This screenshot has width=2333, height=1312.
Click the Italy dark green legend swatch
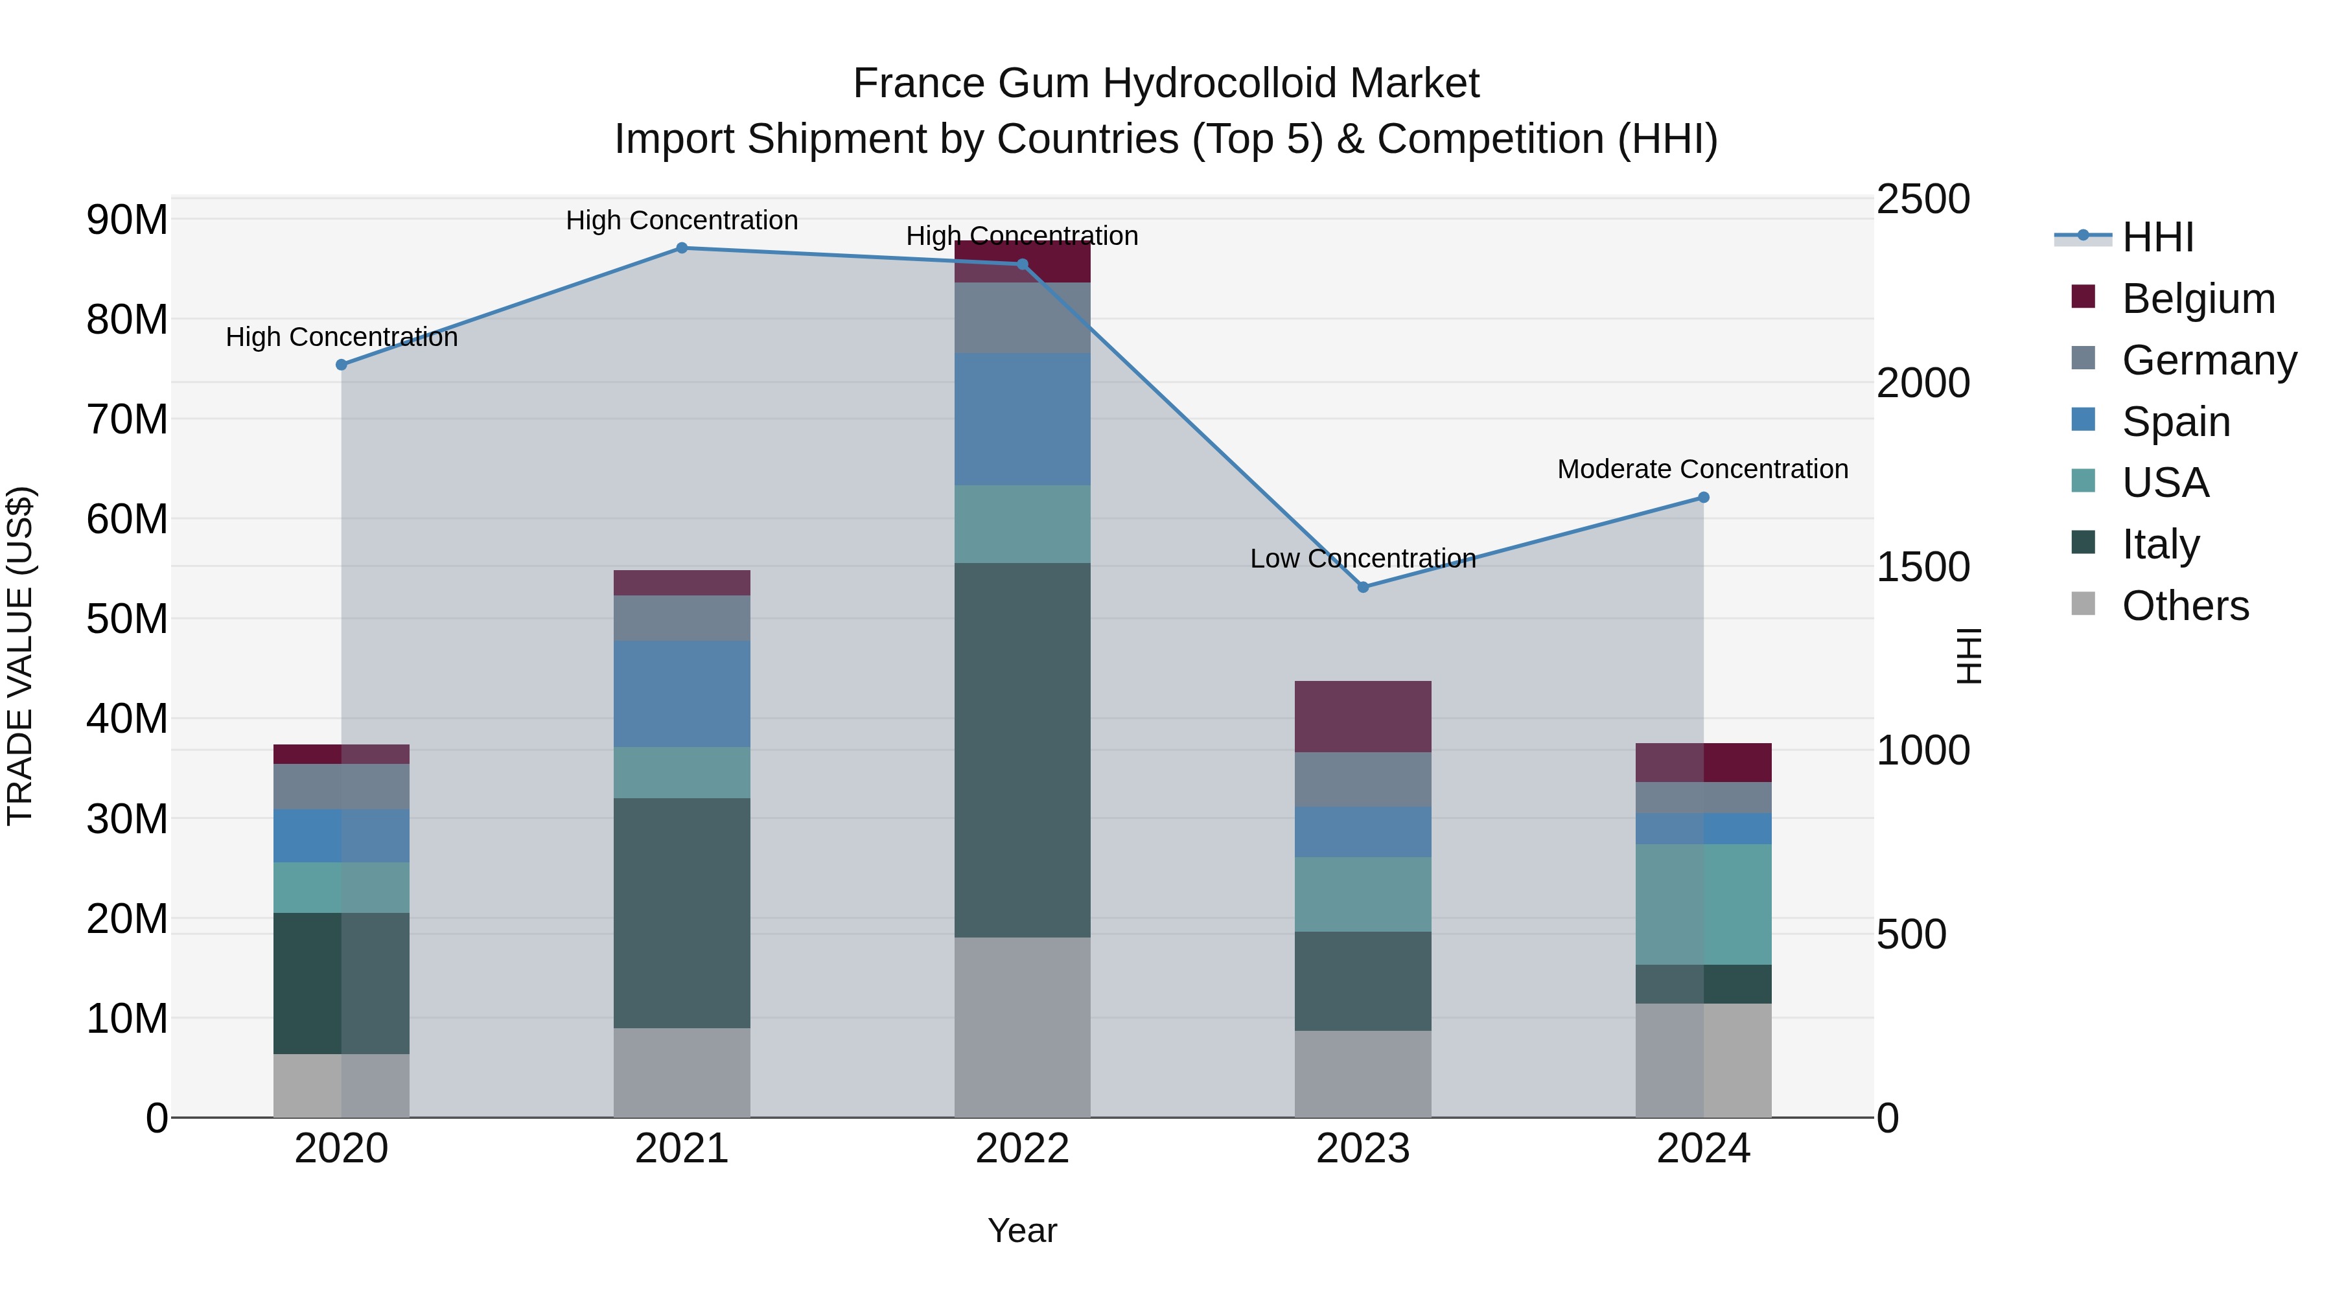(2083, 542)
